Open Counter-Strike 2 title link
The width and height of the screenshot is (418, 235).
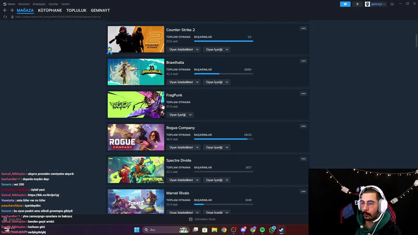tap(181, 30)
